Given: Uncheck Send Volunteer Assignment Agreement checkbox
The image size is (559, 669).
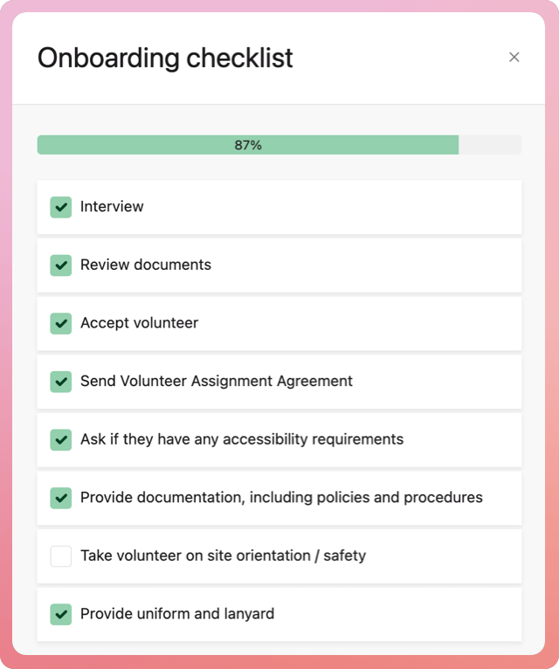Looking at the screenshot, I should [x=60, y=382].
